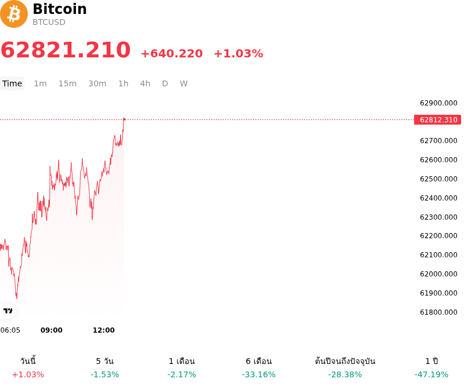This screenshot has width=464, height=386.
Task: Select the 1 เดือน -2.17% range
Action: (182, 367)
